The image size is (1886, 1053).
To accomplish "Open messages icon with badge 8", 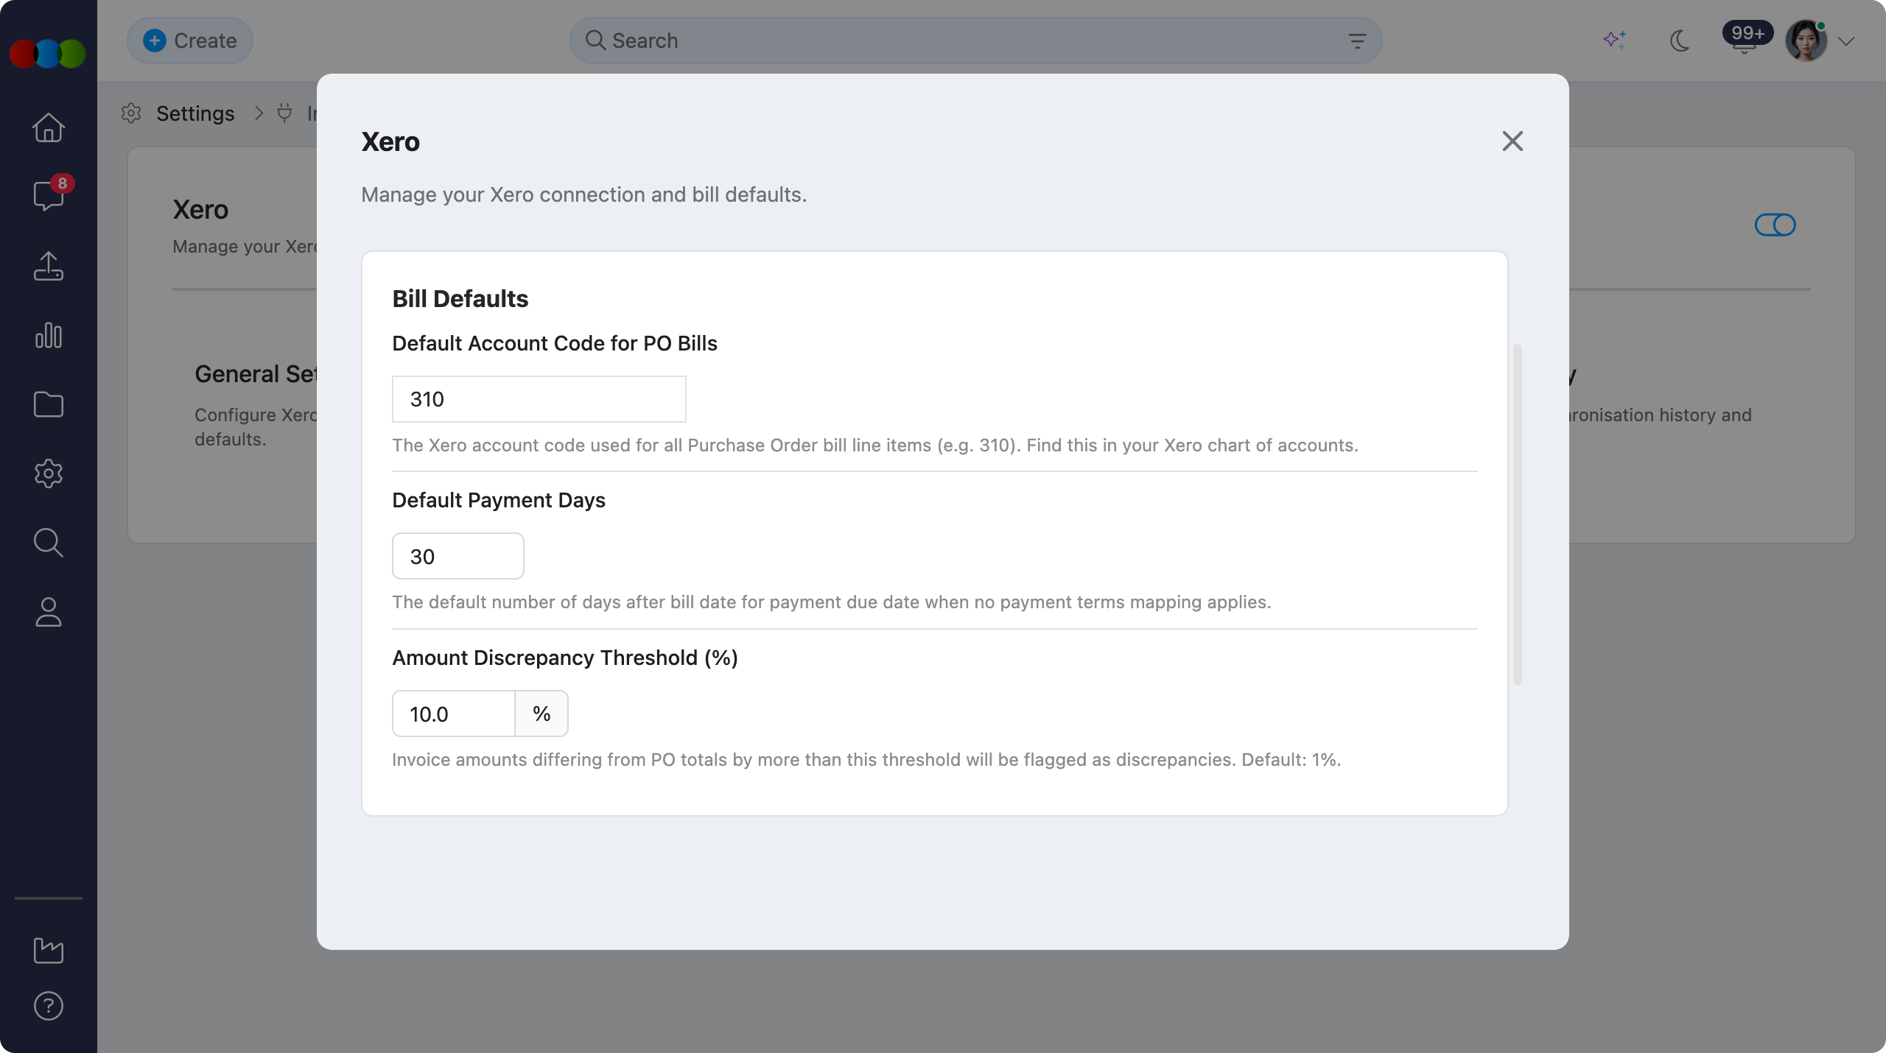I will 49,195.
